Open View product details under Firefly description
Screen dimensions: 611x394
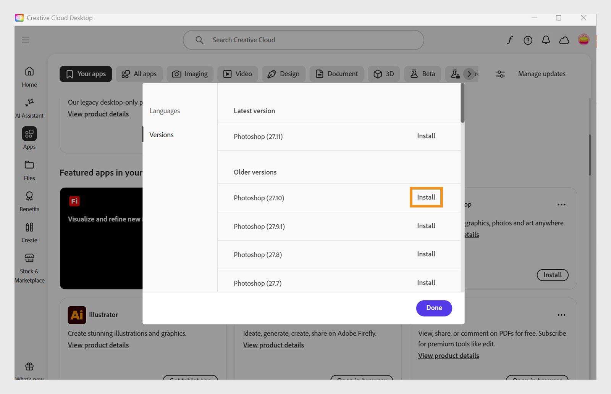point(273,345)
